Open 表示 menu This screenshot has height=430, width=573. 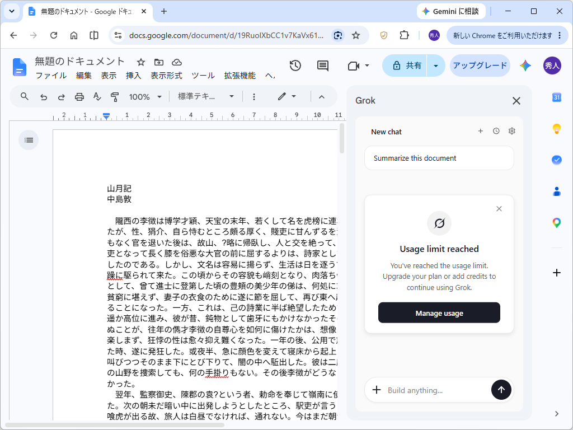[109, 76]
